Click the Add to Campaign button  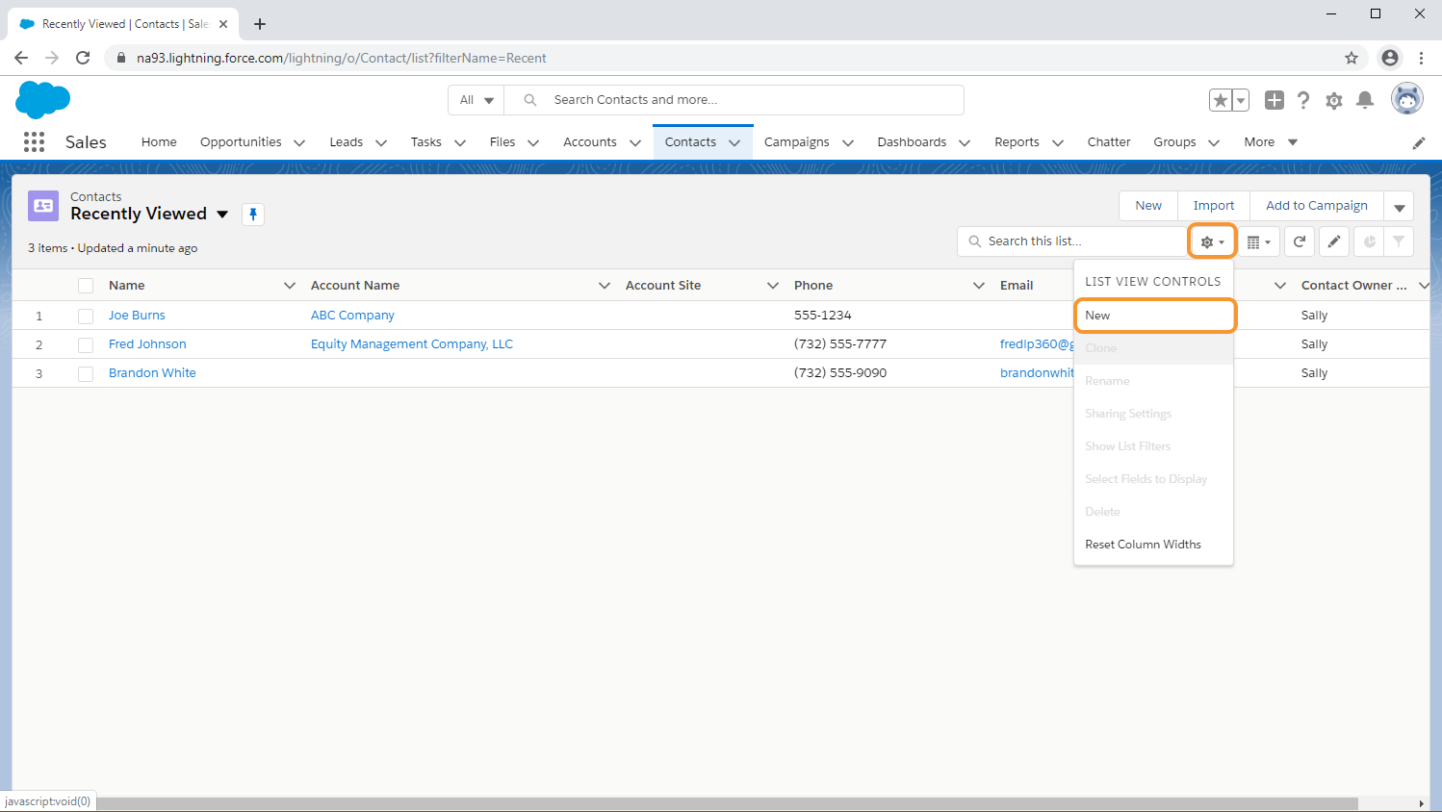tap(1316, 205)
